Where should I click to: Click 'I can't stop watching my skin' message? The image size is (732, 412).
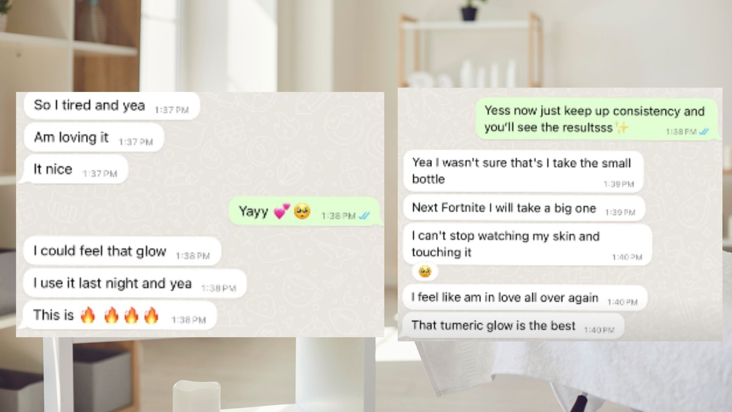tap(528, 245)
